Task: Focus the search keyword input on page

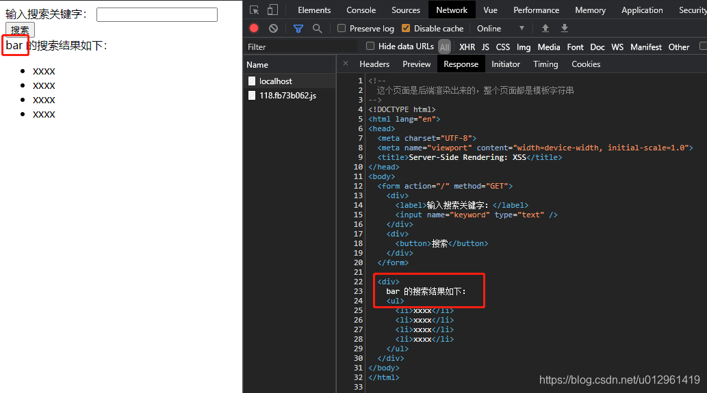Action: [157, 14]
